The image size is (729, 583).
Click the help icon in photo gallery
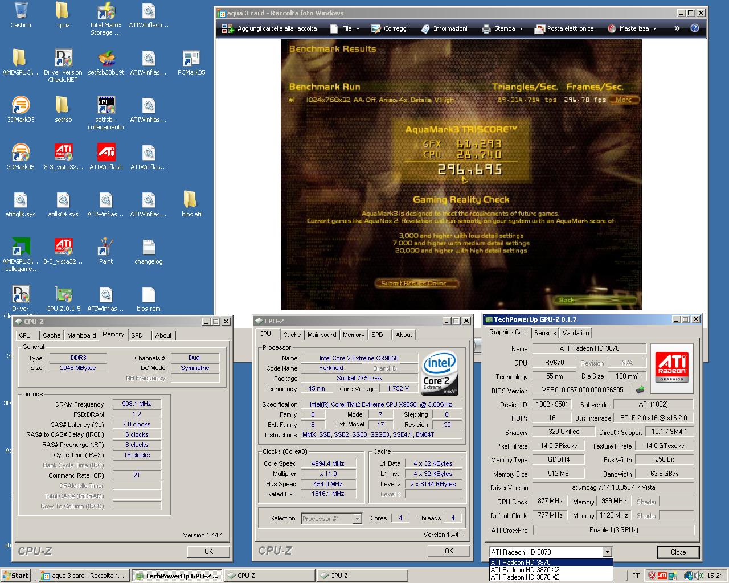pyautogui.click(x=695, y=28)
